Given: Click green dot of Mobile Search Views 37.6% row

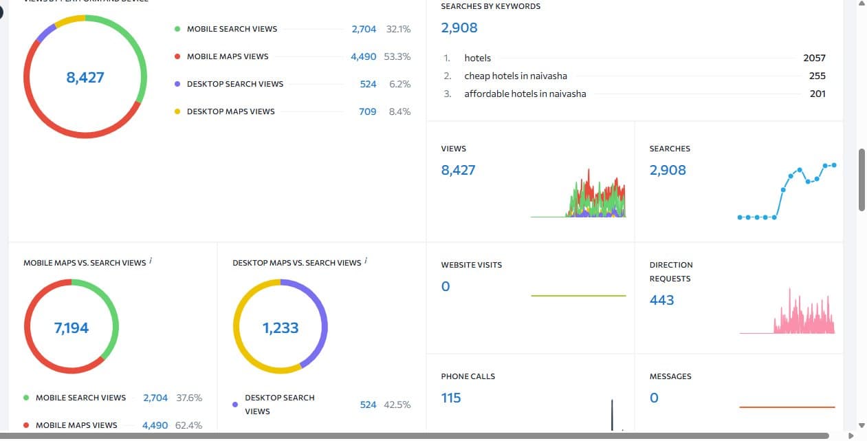Looking at the screenshot, I should point(26,398).
